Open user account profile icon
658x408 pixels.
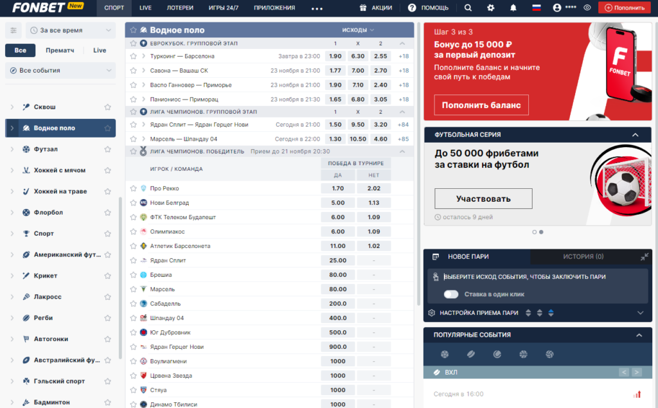[x=557, y=8]
